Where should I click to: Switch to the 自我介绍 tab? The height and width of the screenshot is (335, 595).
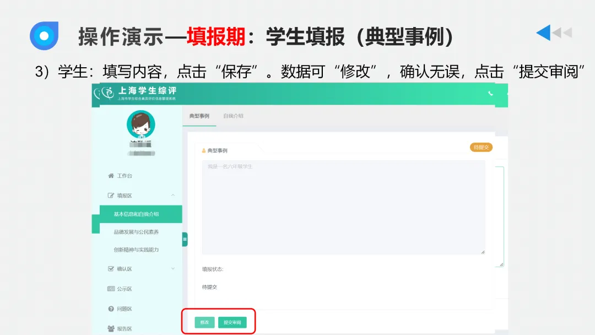234,116
